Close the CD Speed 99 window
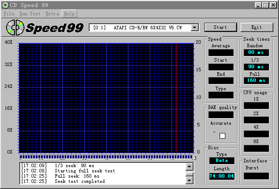Screen dimensions: 279x189 click(273, 5)
